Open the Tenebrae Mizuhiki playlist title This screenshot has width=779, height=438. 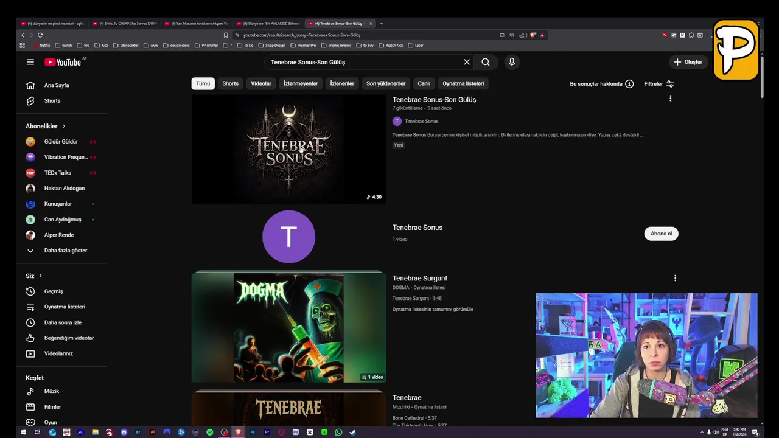pyautogui.click(x=407, y=398)
